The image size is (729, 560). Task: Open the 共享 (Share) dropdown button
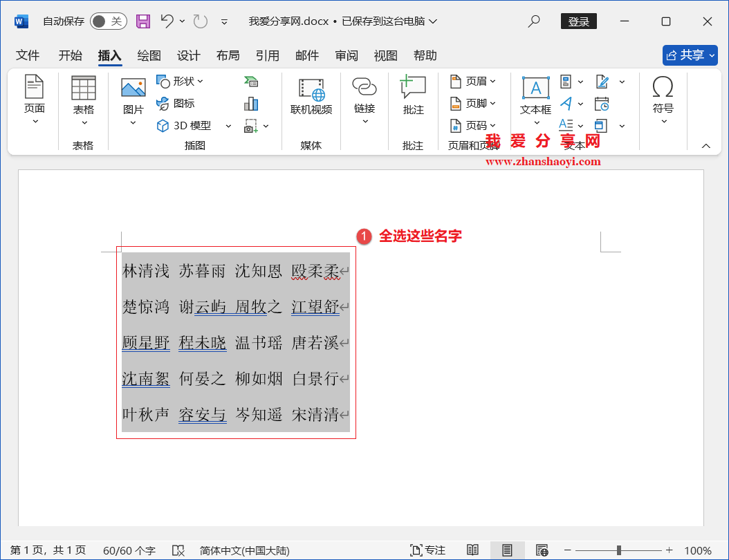pyautogui.click(x=690, y=55)
